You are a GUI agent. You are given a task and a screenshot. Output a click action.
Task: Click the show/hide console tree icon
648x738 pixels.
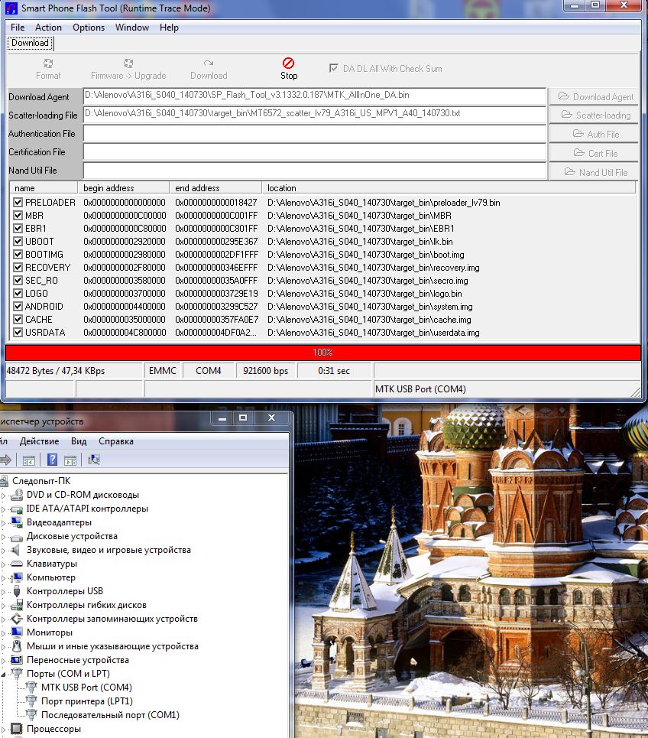coord(29,460)
